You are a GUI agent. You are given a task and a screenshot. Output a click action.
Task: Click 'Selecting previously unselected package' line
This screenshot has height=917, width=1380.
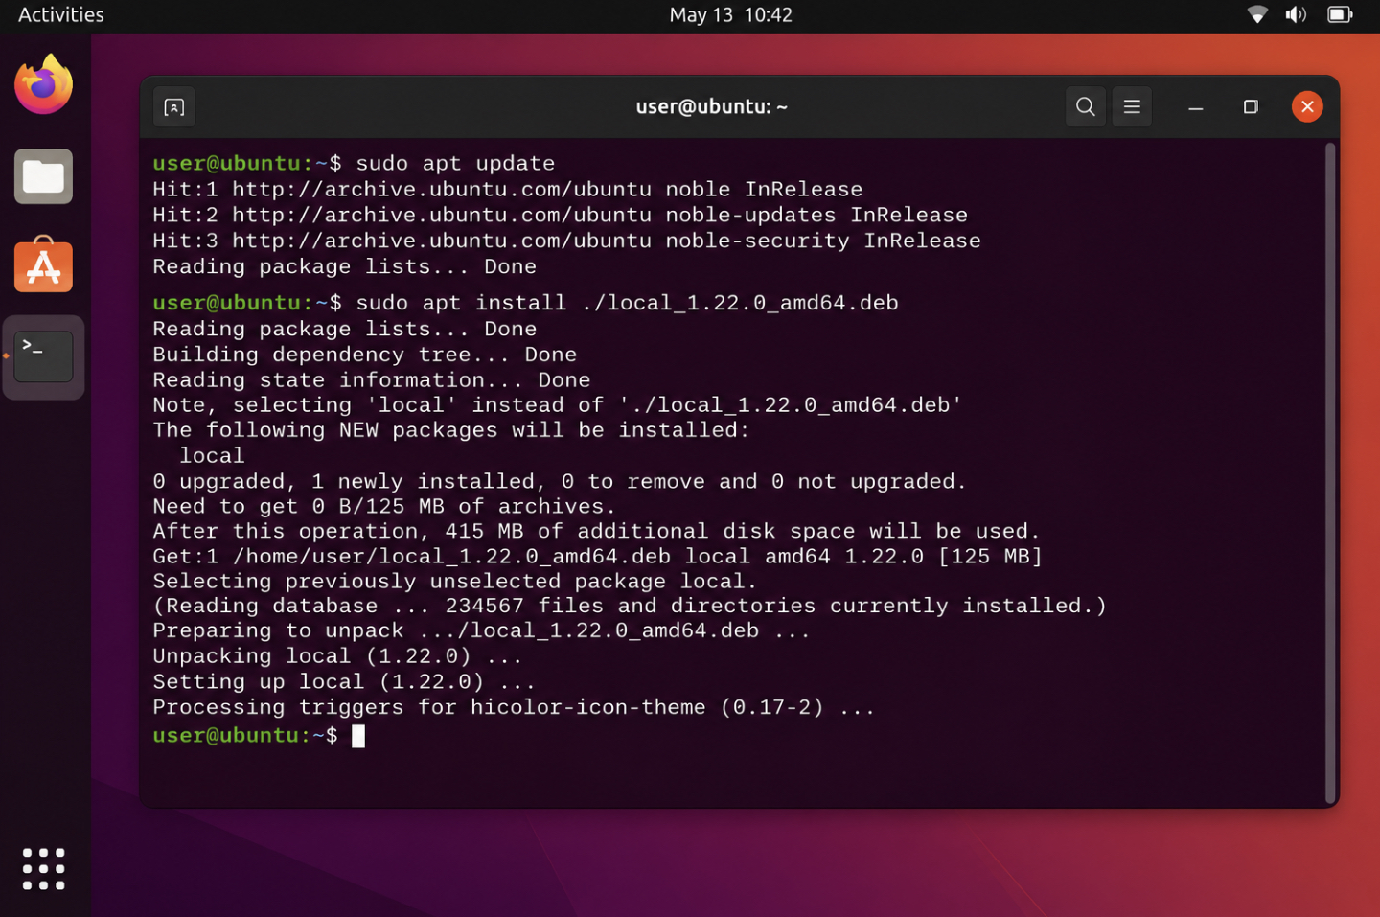pos(454,581)
